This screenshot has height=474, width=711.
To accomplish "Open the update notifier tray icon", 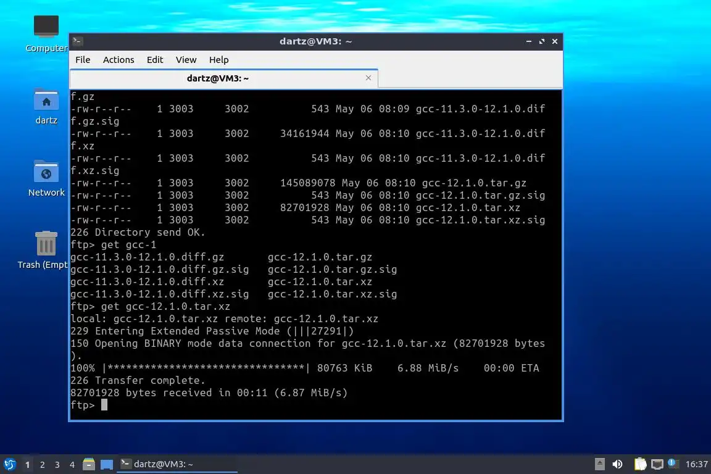I will 673,464.
